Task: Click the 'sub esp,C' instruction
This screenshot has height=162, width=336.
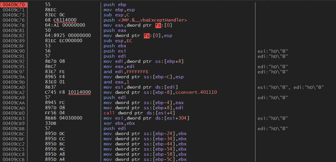Action: click(x=116, y=15)
